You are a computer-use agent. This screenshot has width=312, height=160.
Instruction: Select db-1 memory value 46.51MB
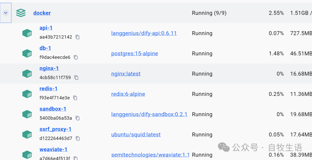point(301,53)
